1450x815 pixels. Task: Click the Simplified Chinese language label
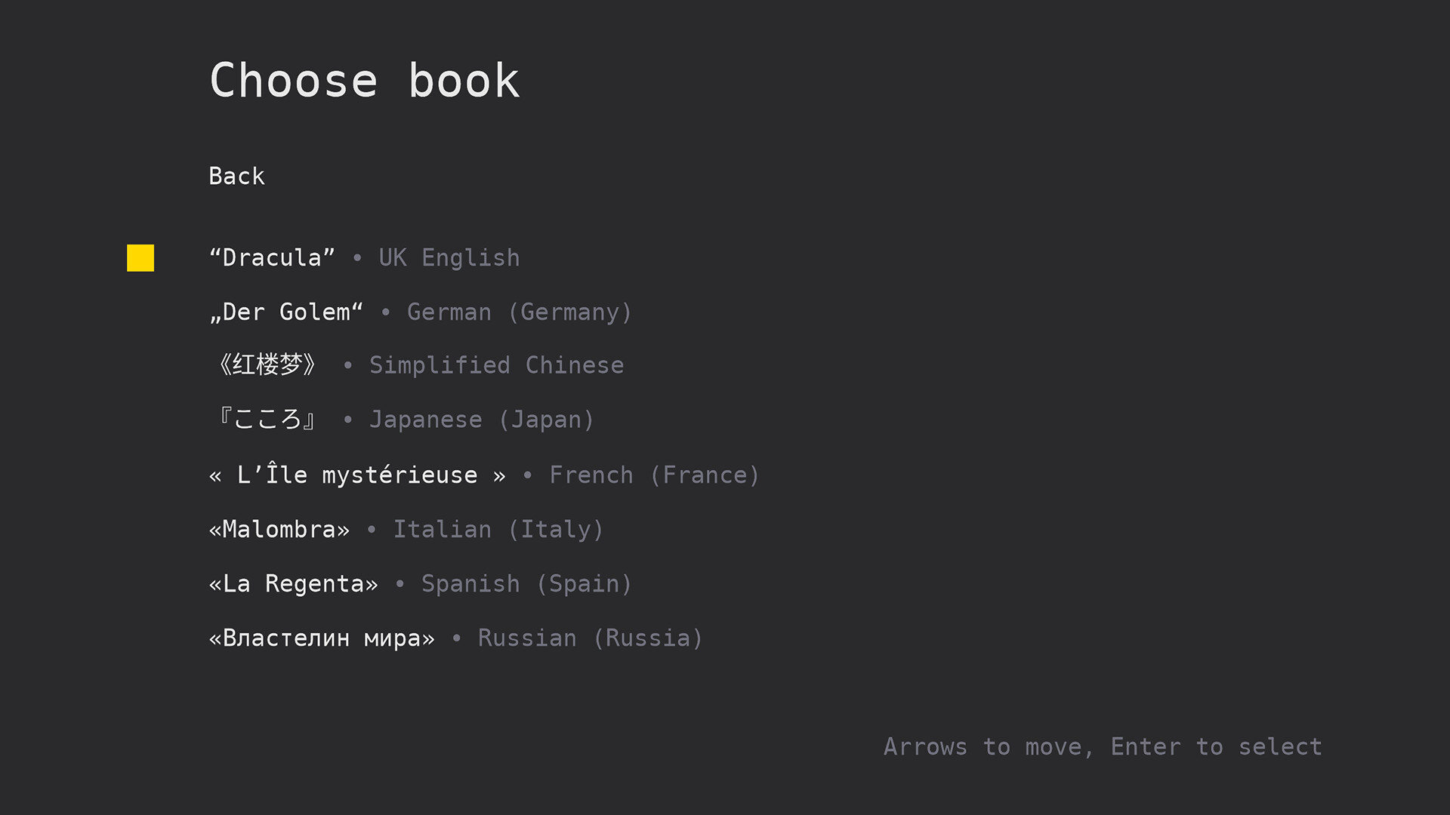coord(496,365)
